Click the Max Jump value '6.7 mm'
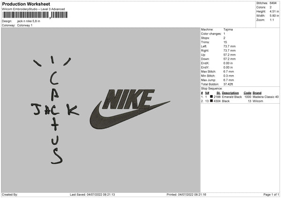 [x=229, y=80]
